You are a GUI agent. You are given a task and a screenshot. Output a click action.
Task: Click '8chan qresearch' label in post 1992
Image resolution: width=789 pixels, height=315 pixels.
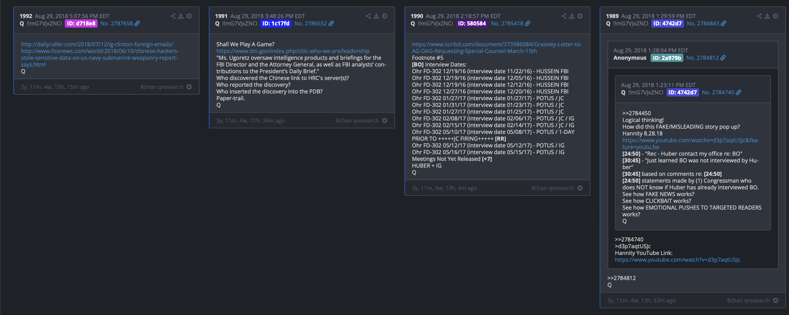pos(162,87)
